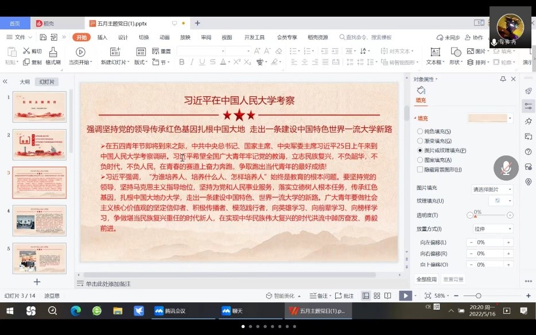Select the 纯色填充 radio button
The width and height of the screenshot is (536, 335).
point(420,131)
